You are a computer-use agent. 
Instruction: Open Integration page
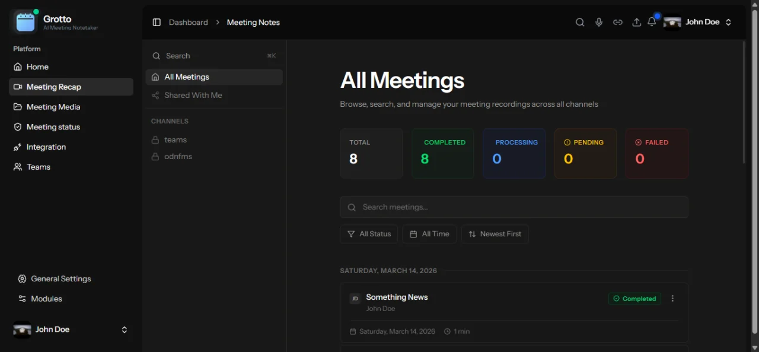coord(71,147)
